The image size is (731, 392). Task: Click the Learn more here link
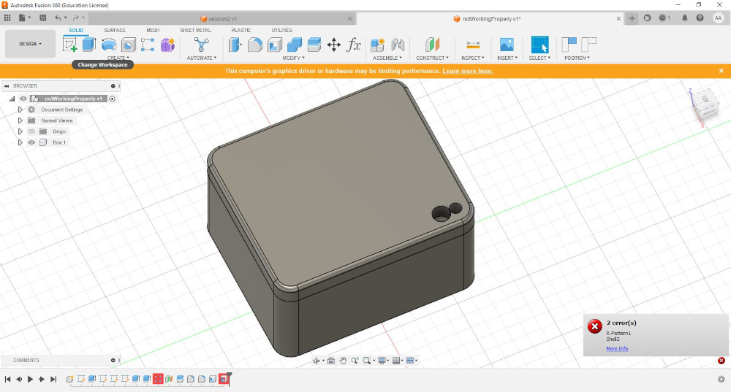coord(468,71)
